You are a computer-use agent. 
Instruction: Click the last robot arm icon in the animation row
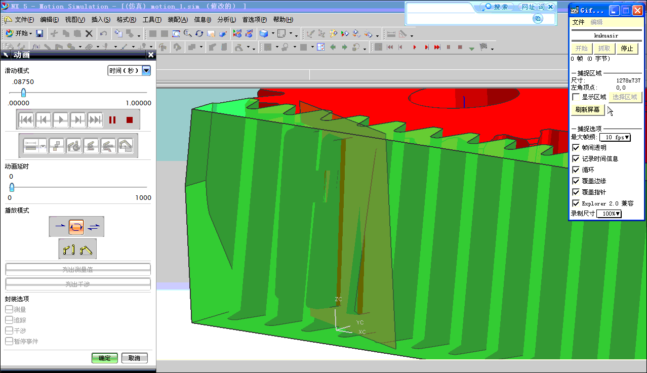(x=126, y=146)
